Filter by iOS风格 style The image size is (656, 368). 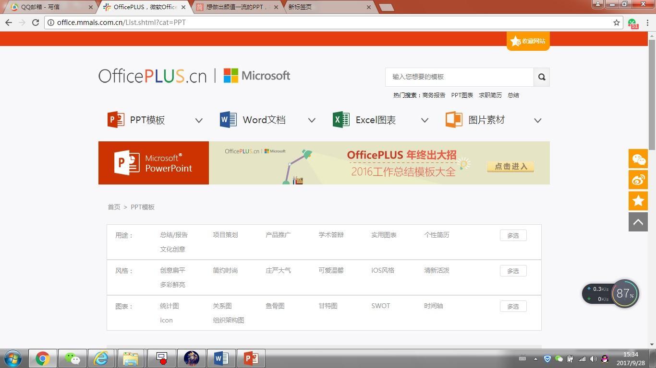click(x=383, y=270)
